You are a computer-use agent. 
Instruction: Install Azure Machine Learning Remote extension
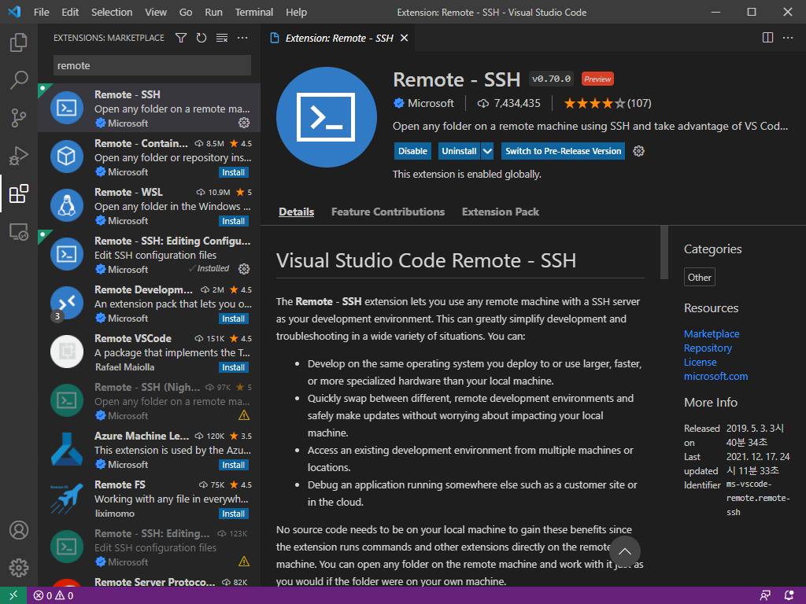pyautogui.click(x=233, y=465)
